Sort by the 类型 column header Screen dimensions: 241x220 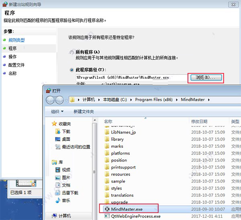tap(235, 122)
